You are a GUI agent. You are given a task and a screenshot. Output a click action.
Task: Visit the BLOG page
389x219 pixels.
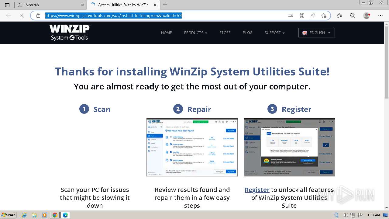tap(248, 33)
